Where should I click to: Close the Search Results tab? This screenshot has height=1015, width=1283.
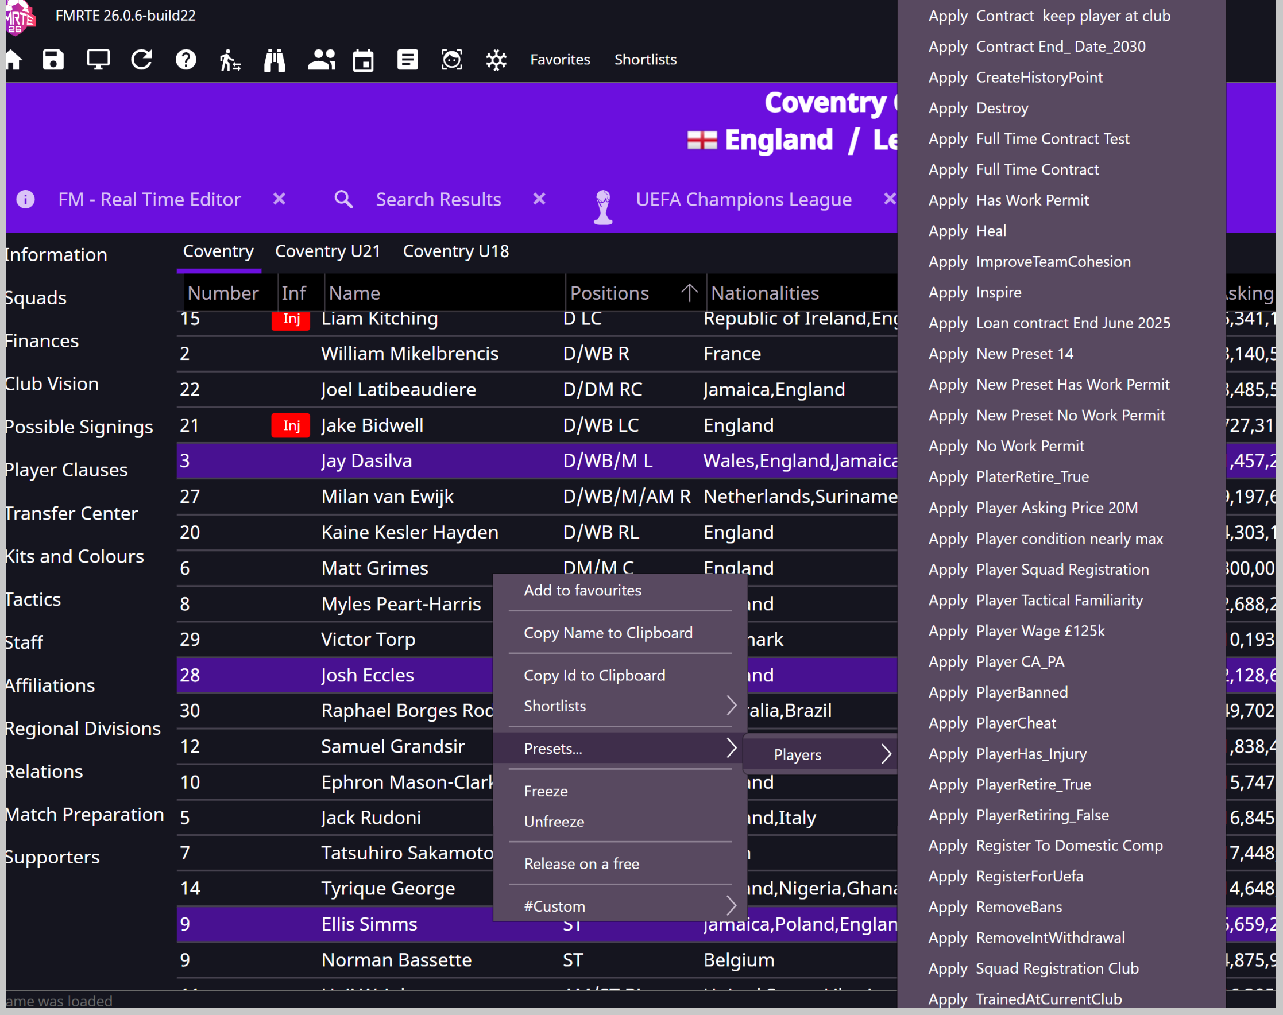539,199
